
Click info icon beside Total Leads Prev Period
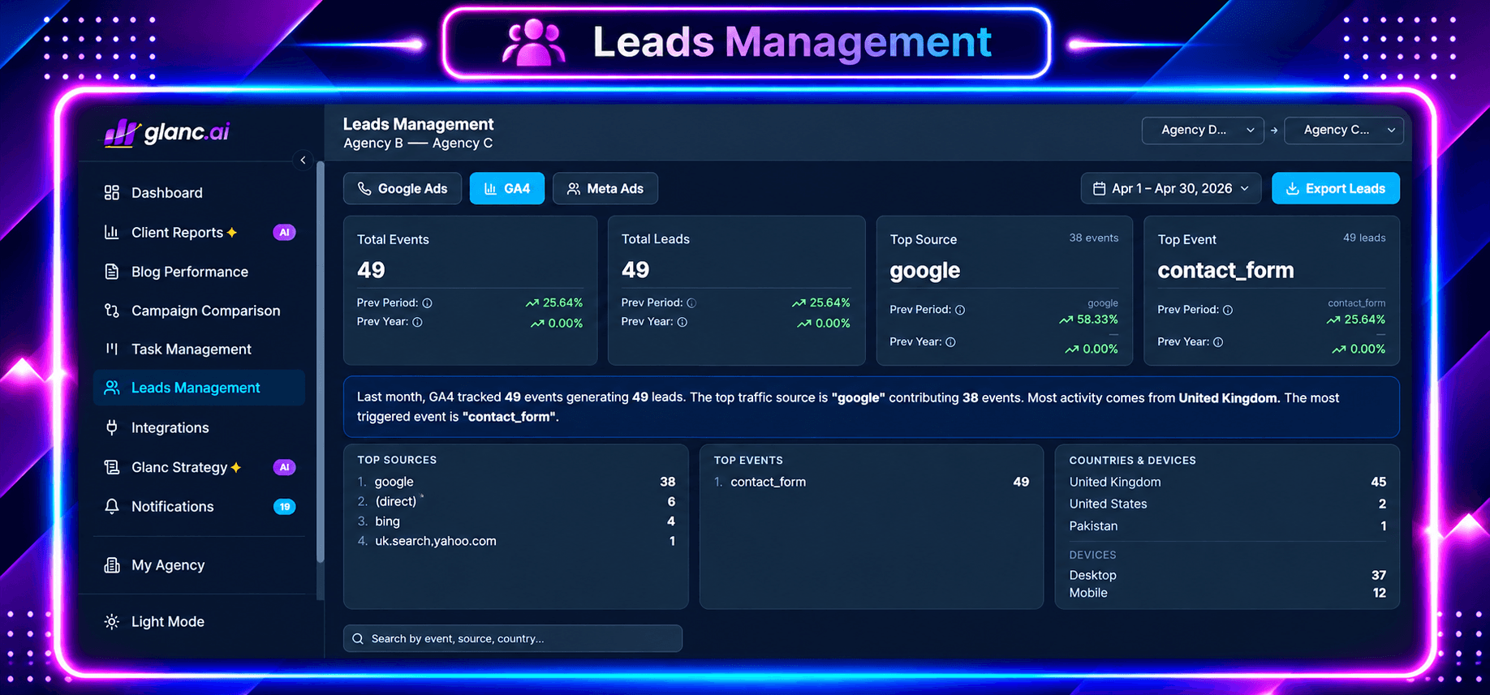click(691, 303)
